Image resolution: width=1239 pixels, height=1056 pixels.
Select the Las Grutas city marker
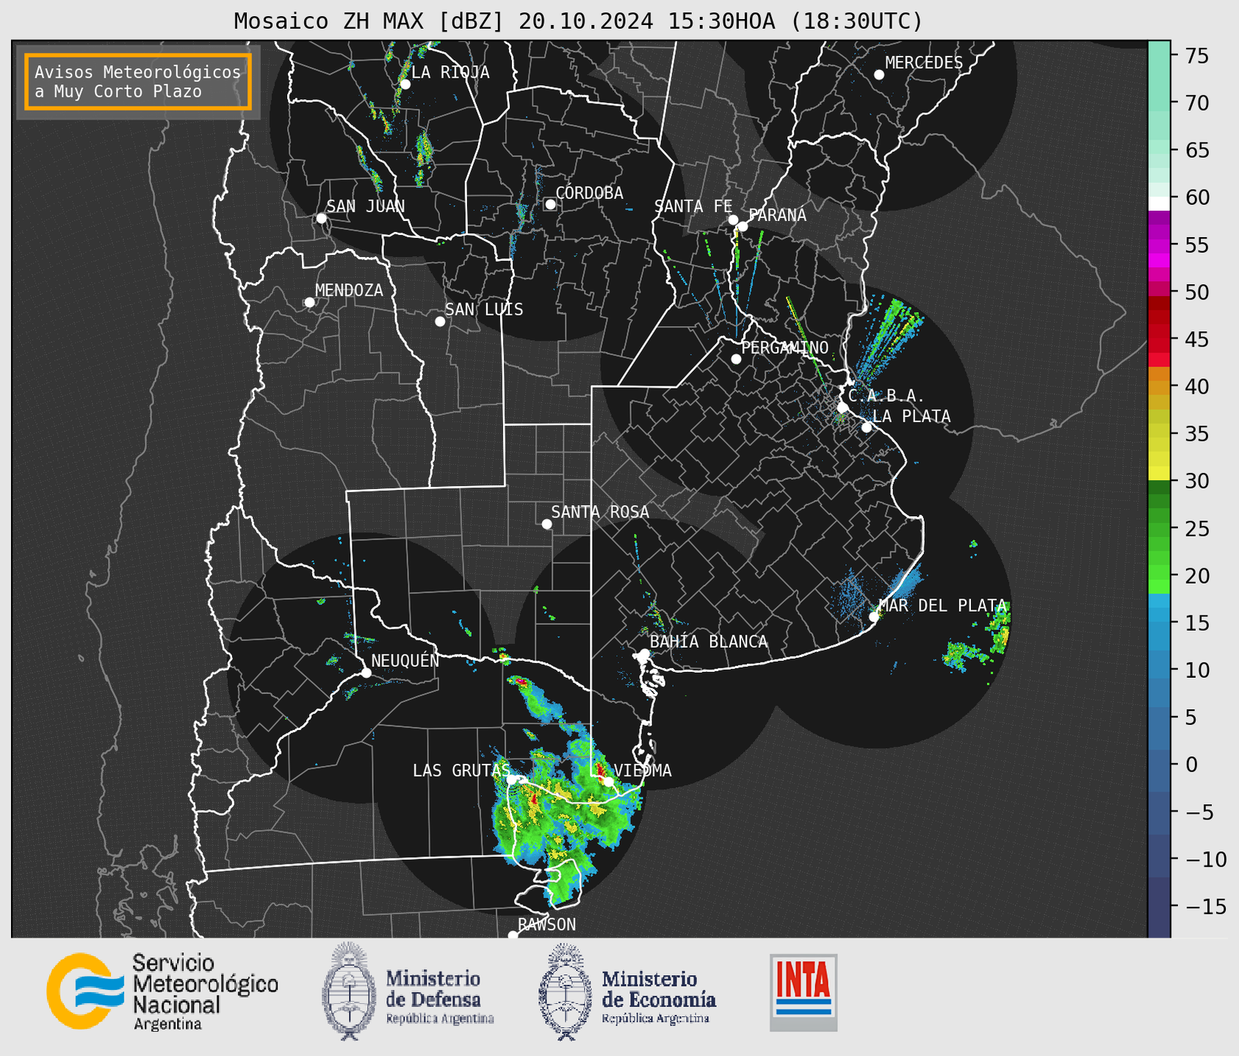point(511,779)
